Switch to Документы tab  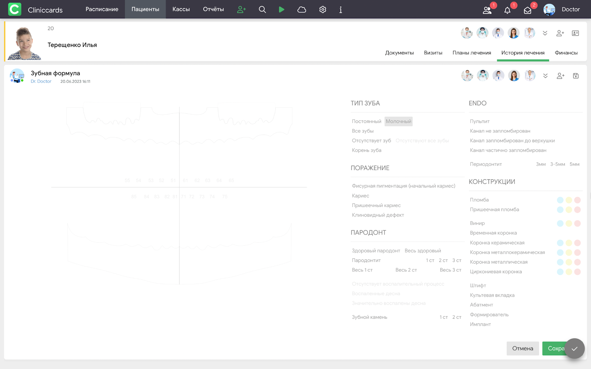pyautogui.click(x=399, y=53)
